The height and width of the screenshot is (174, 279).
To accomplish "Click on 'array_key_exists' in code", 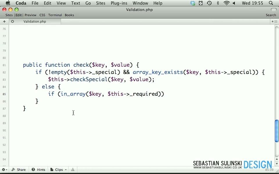I will [158, 72].
